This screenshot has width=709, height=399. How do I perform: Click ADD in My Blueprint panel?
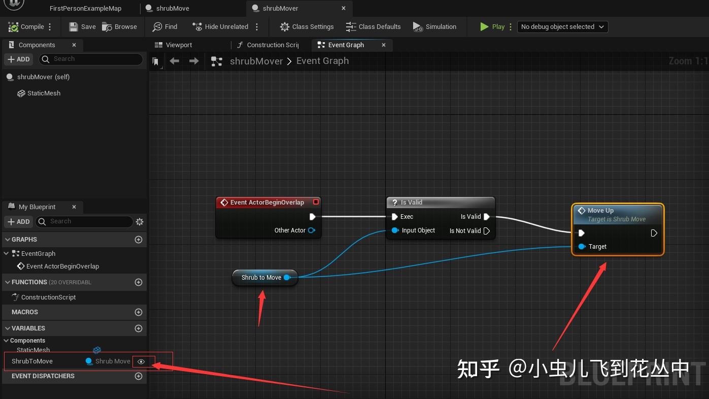19,222
